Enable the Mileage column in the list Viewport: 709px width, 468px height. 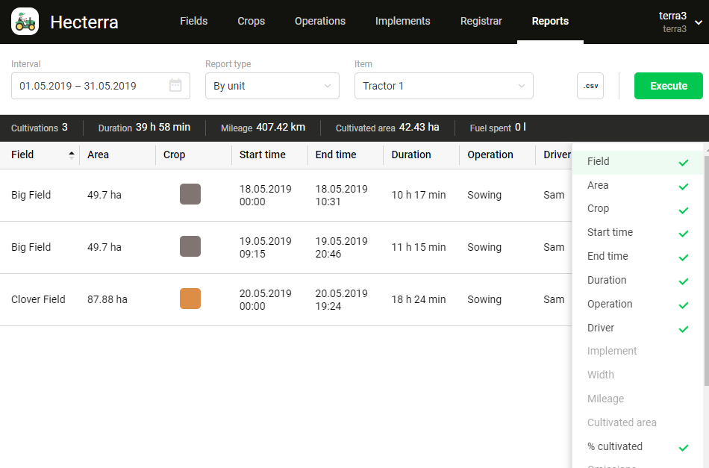[605, 399]
